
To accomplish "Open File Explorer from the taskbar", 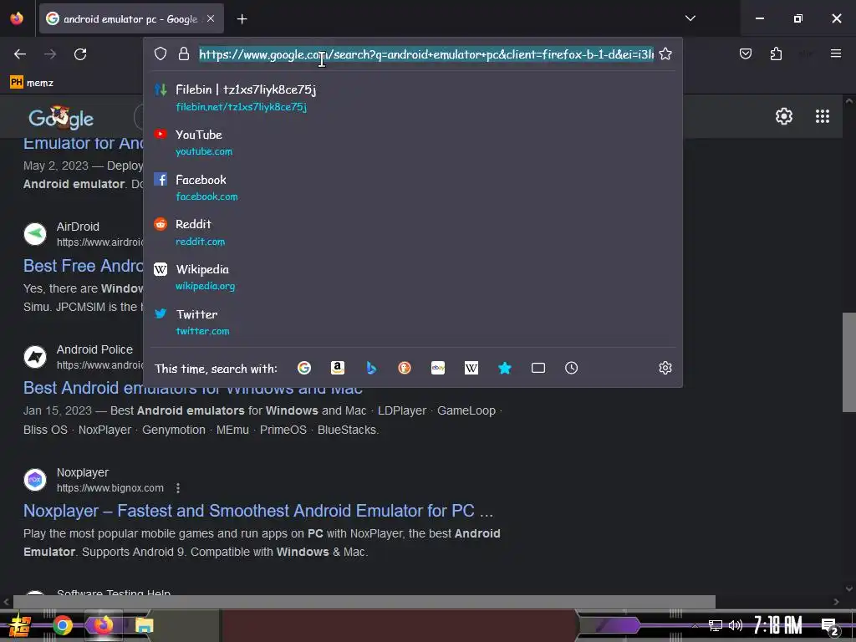I will 144,625.
